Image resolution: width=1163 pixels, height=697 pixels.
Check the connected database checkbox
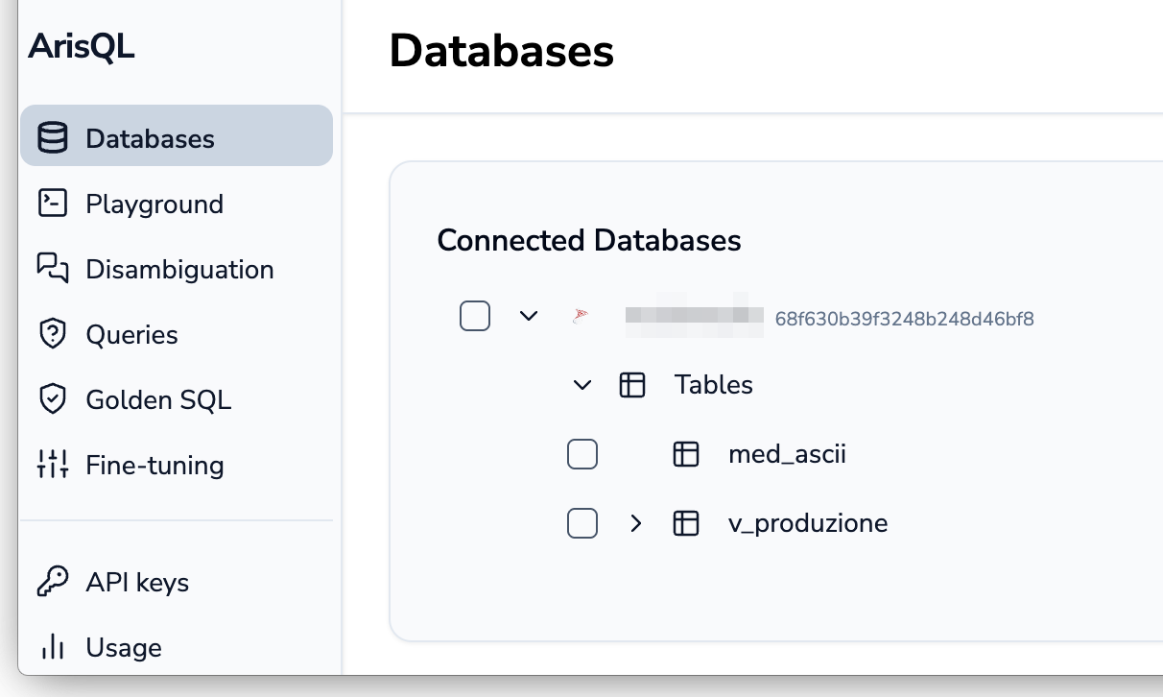tap(475, 316)
